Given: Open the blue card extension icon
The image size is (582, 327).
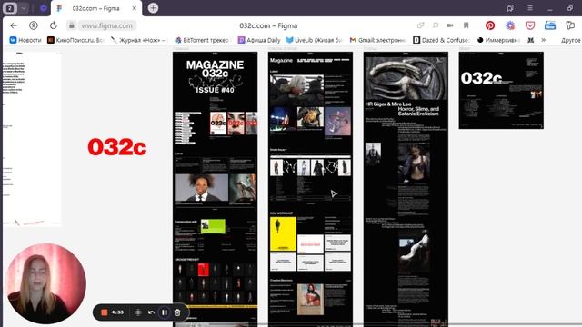Looking at the screenshot, I should click(x=550, y=25).
